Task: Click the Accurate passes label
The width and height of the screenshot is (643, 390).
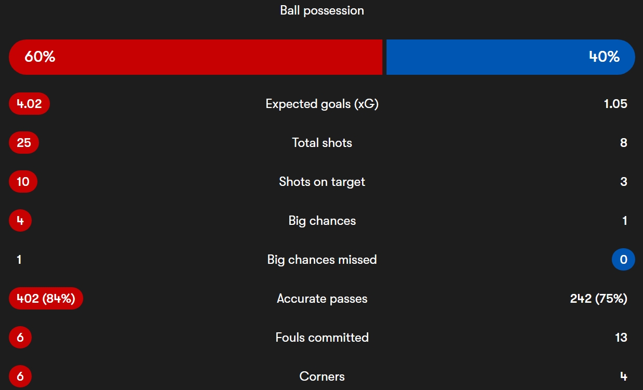Action: coord(322,299)
